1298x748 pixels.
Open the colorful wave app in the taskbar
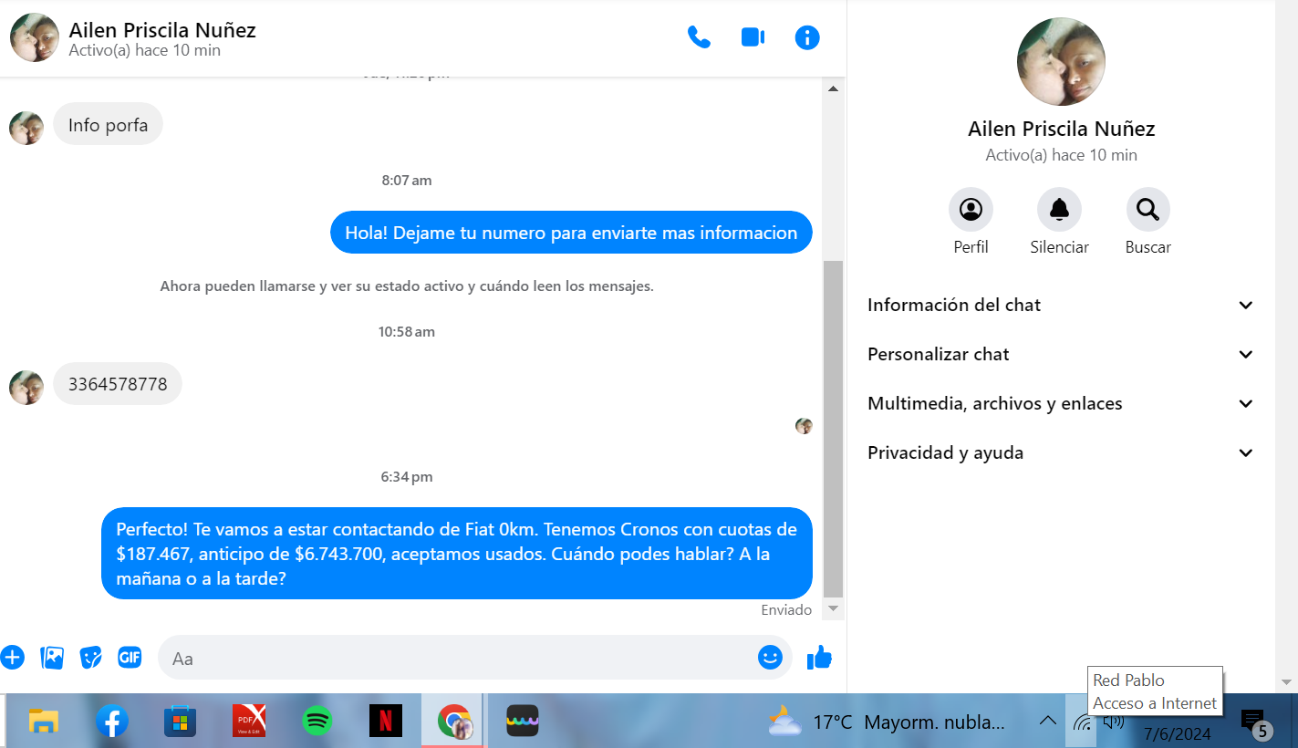(523, 722)
